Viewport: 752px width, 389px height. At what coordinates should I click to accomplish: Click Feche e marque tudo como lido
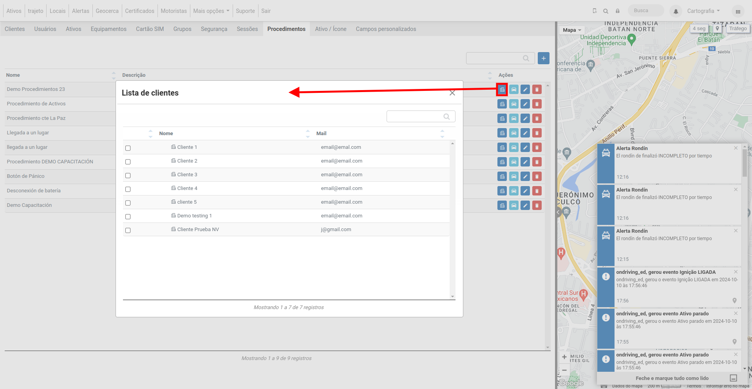point(672,378)
